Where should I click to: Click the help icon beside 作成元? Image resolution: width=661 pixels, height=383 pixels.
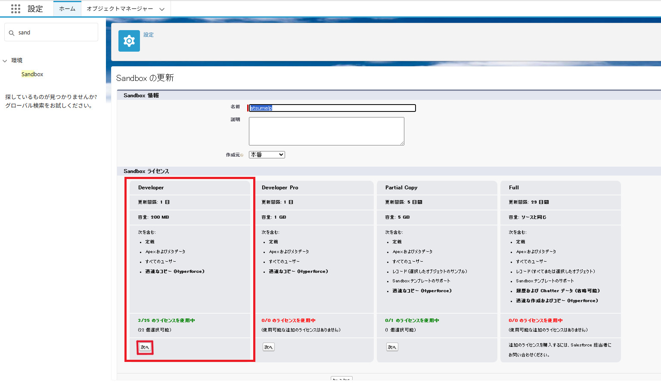point(242,155)
